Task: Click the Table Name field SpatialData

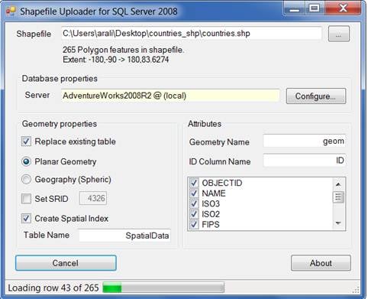Action: point(124,236)
